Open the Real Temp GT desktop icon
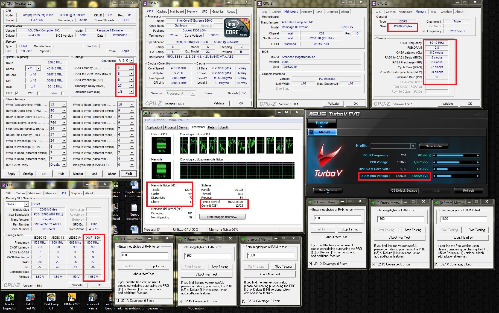Viewport: 499px width, 313px height. [51, 302]
